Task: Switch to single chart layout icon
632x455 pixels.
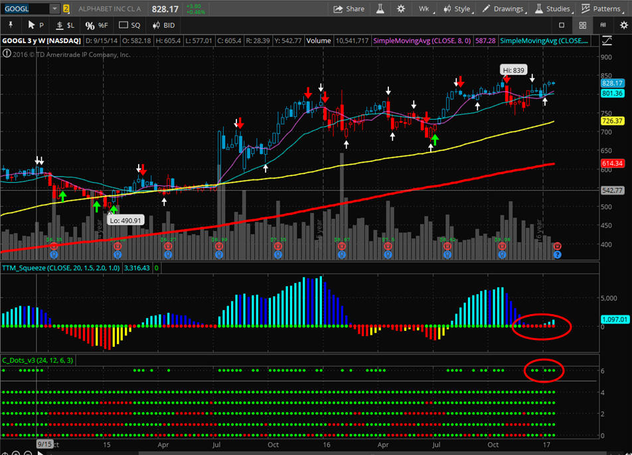Action: pos(562,25)
